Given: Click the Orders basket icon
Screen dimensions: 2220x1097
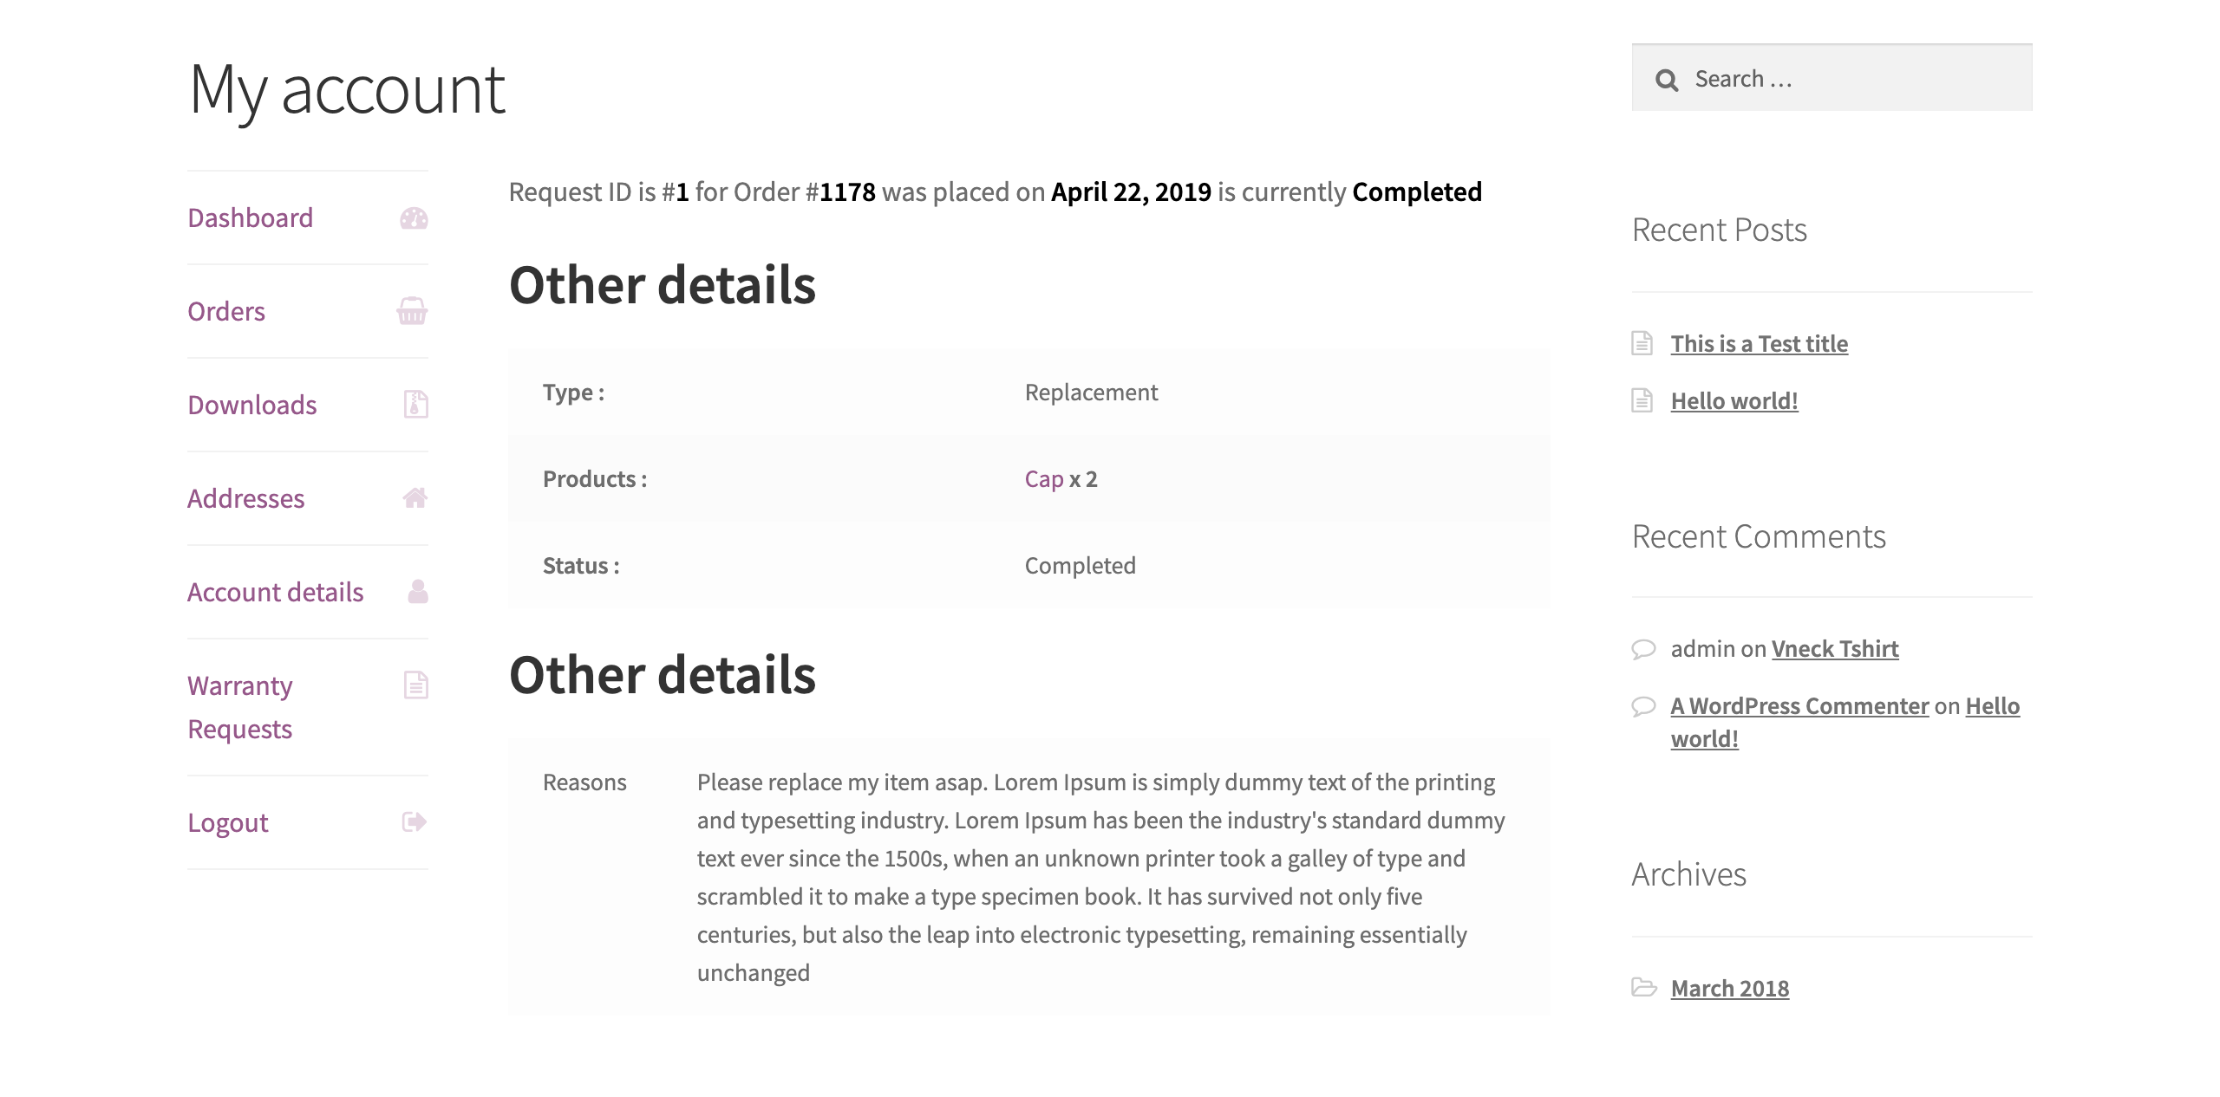Looking at the screenshot, I should [x=412, y=311].
